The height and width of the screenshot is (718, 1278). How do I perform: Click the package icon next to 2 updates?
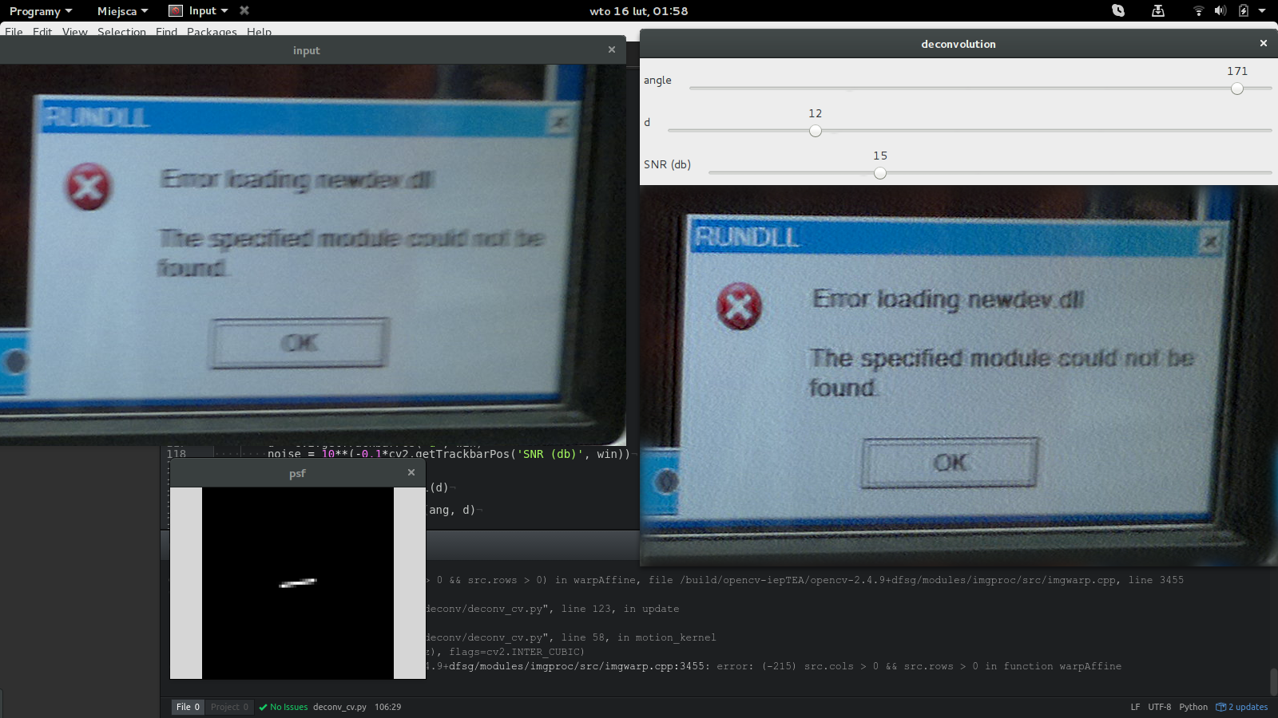coord(1220,707)
